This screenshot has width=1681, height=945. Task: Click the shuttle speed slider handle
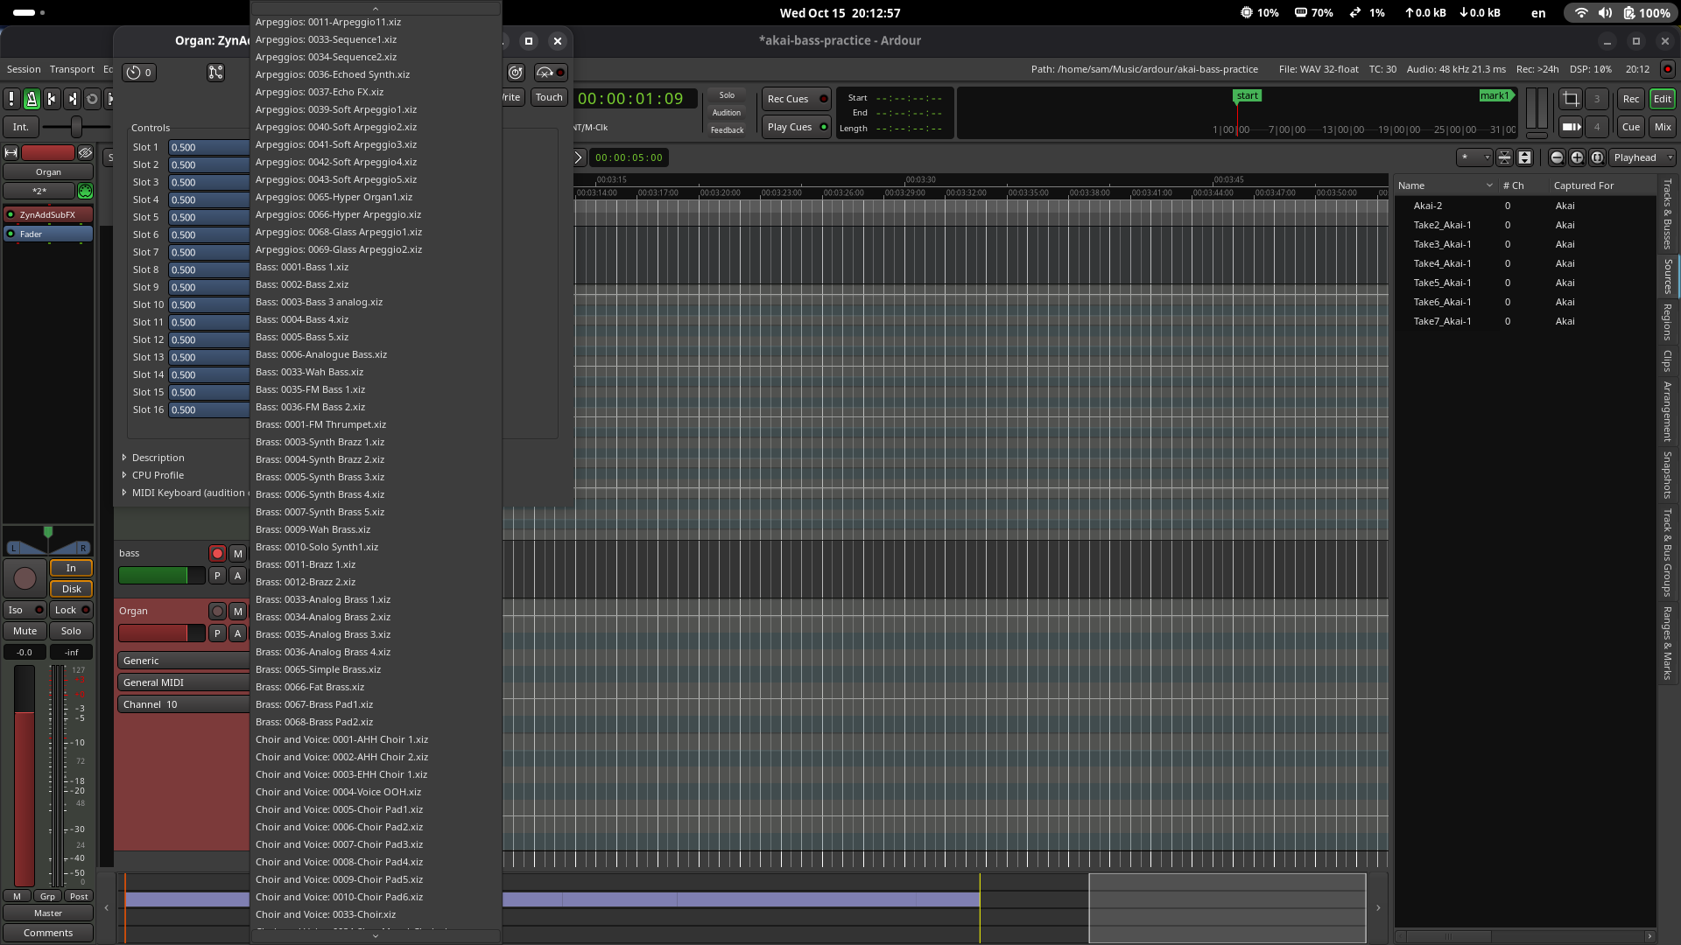click(76, 128)
